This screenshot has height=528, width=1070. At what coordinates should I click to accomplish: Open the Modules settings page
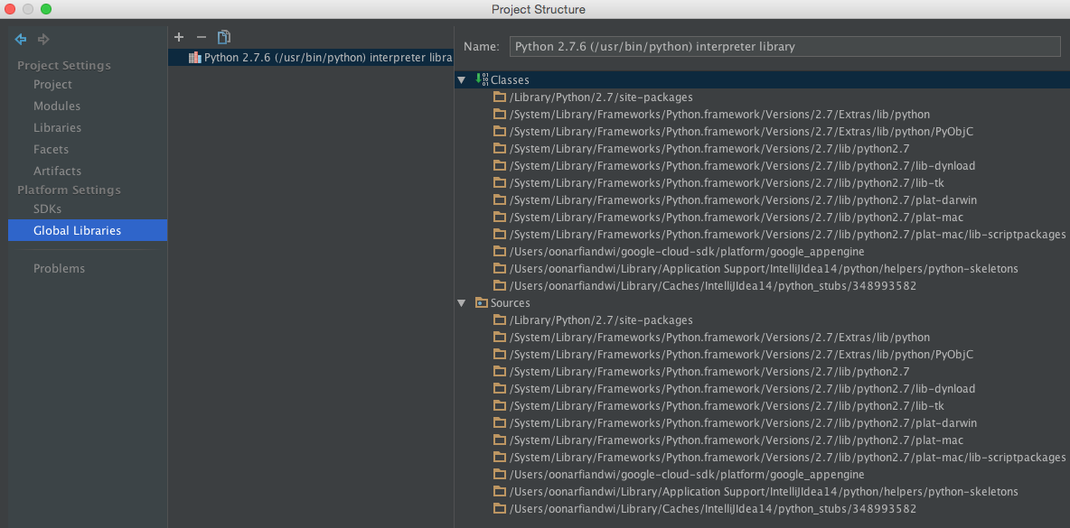[57, 106]
